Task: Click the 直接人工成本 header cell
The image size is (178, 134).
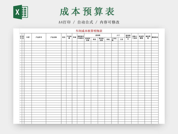Action: tap(135, 37)
